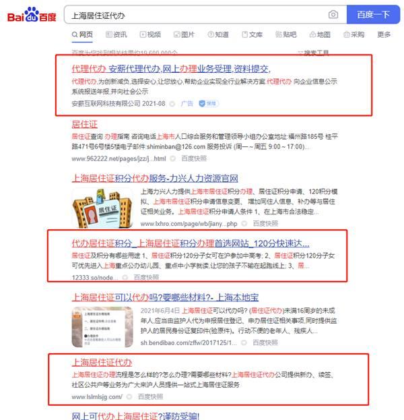Focus the search box containing 上海居住证代办
Image resolution: width=404 pixels, height=420 pixels.
197,15
